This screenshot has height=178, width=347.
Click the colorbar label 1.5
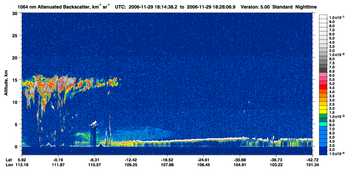click(332, 113)
